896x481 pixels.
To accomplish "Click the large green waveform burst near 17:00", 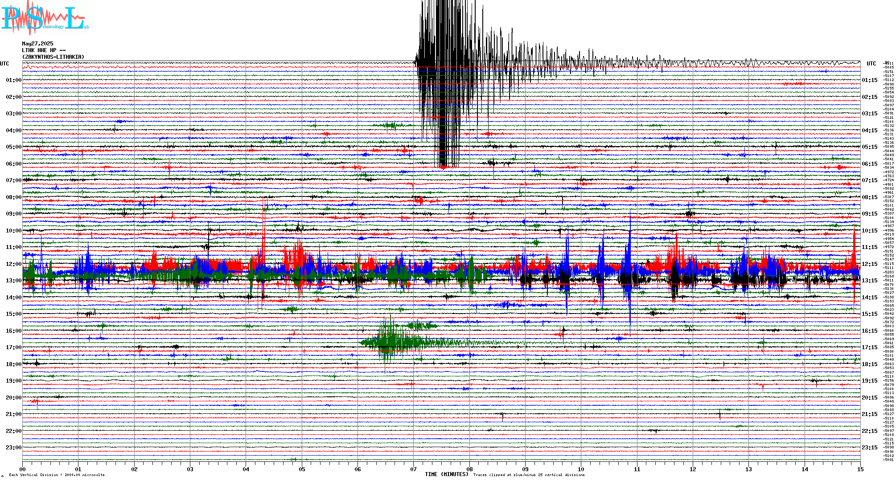I will (390, 342).
